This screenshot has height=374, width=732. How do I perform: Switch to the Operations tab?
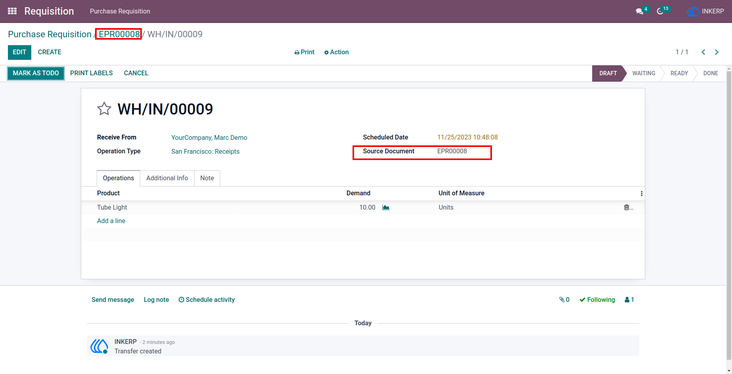pos(118,178)
